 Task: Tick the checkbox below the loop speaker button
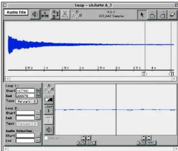click(46, 138)
